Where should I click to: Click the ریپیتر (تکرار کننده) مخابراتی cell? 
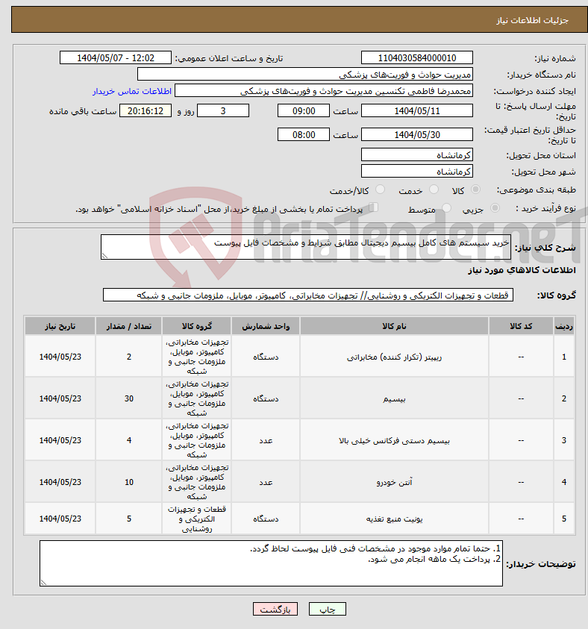click(x=394, y=357)
